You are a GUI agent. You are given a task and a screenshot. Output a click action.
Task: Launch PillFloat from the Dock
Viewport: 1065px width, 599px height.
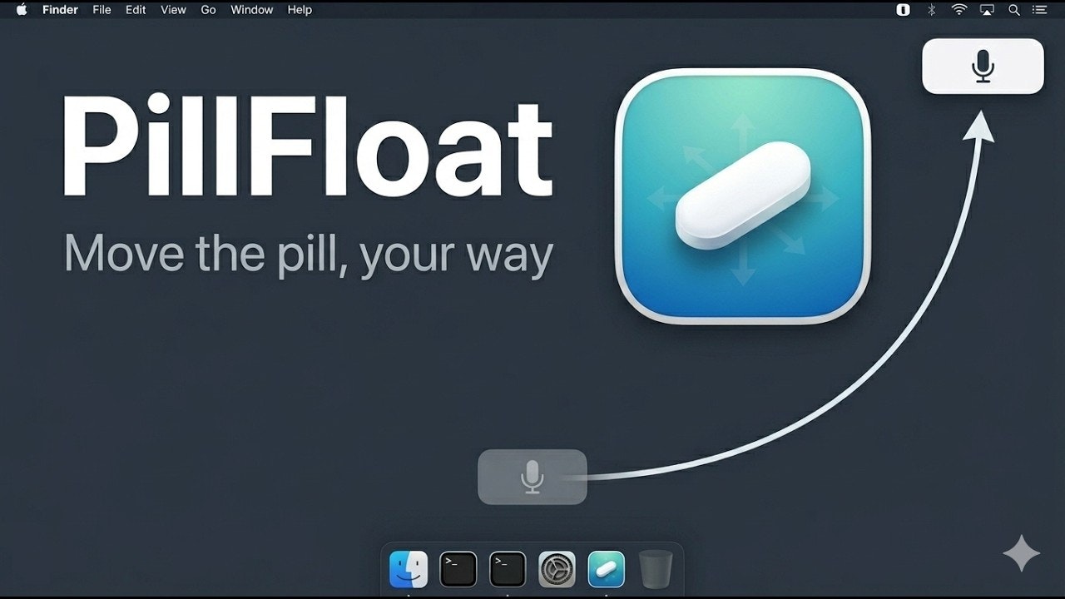tap(607, 570)
